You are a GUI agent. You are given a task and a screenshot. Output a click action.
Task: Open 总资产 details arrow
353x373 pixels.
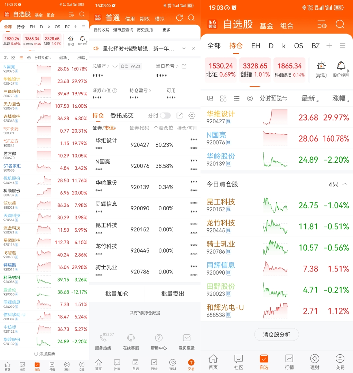(x=108, y=66)
